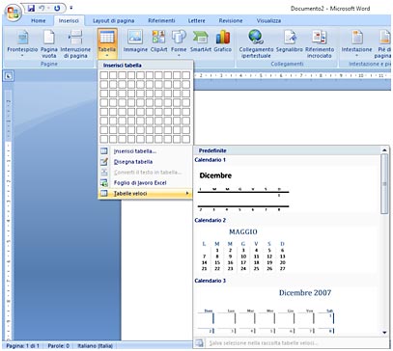This screenshot has height=351, width=393.
Task: Toggle the ruler tab selector at left corner
Action: pyautogui.click(x=9, y=76)
